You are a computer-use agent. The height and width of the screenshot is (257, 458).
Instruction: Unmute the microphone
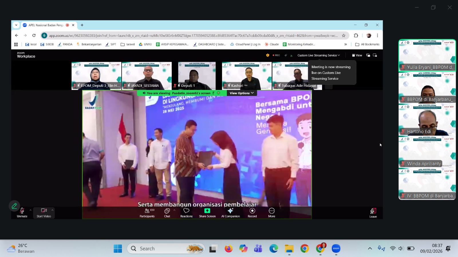pyautogui.click(x=22, y=212)
